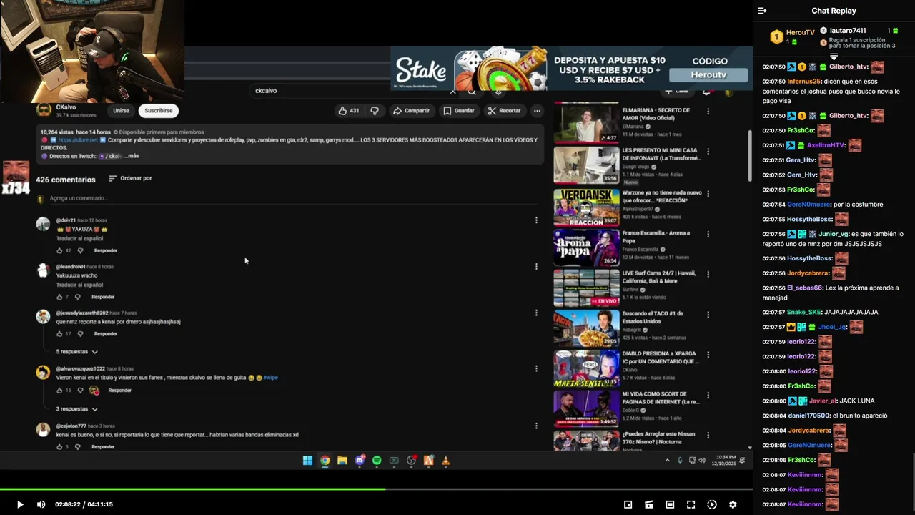Expand the gift leaderboard chevron in chat
The width and height of the screenshot is (915, 515).
click(834, 57)
